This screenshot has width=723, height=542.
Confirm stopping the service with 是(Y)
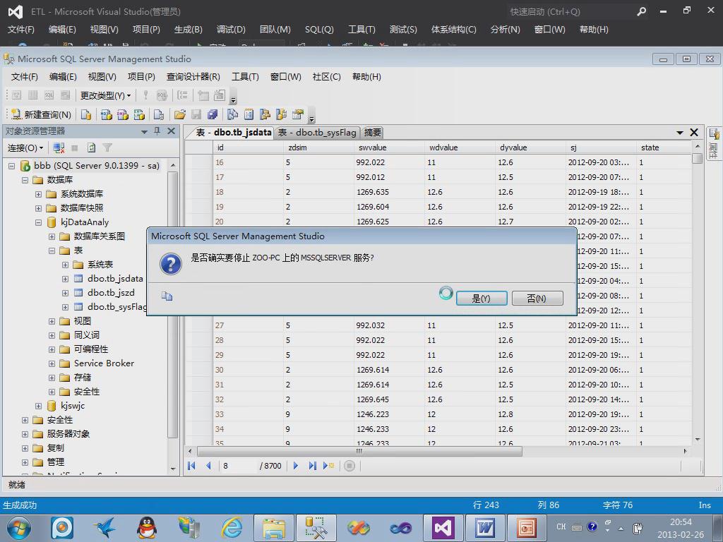(x=482, y=299)
